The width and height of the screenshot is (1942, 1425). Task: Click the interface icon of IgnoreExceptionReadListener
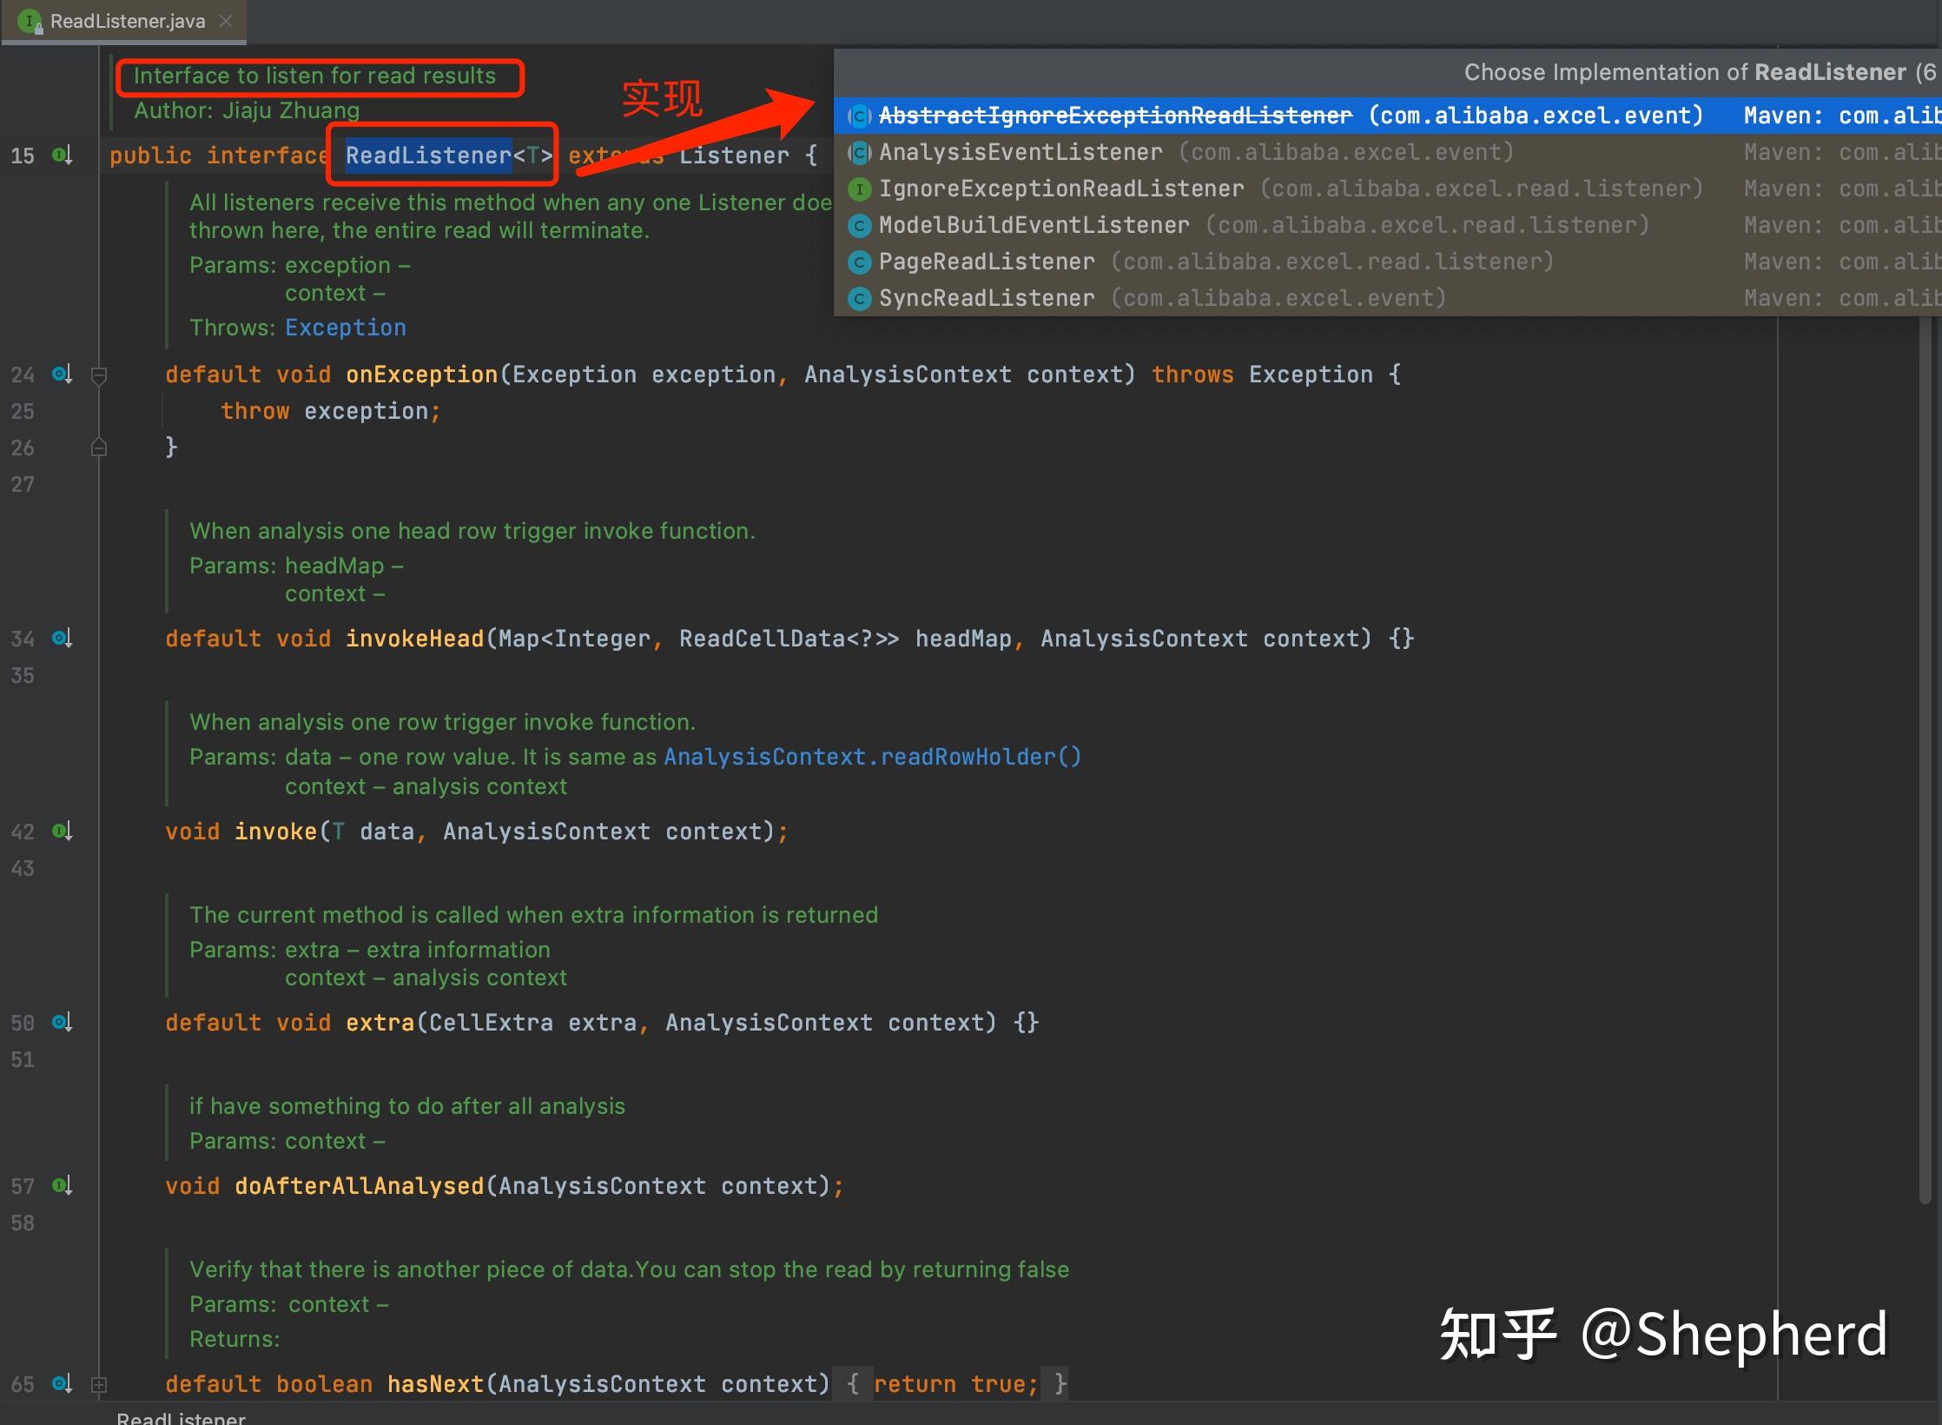(x=859, y=189)
